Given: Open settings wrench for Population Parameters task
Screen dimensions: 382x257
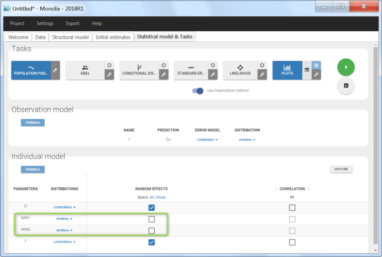Looking at the screenshot, I should 56,71.
